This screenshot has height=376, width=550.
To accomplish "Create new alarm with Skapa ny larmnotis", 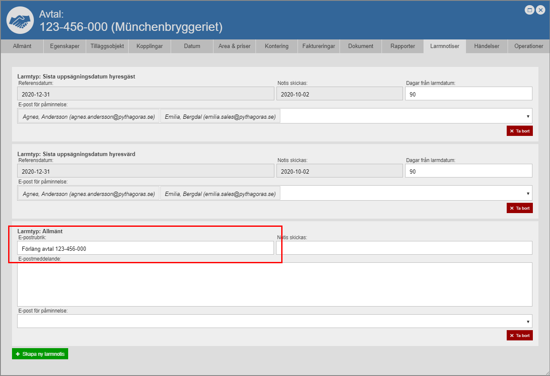I will click(x=40, y=354).
